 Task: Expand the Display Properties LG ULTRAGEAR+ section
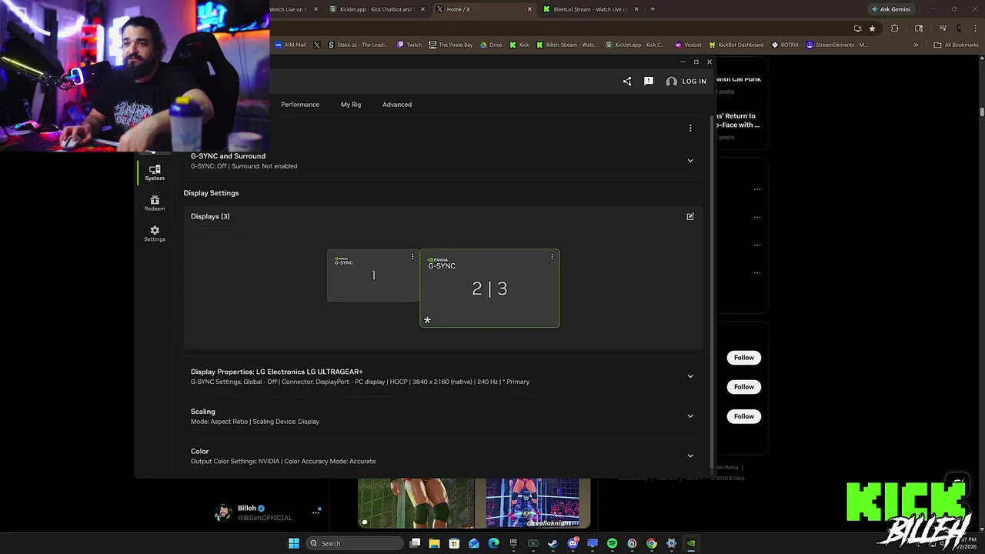[690, 376]
